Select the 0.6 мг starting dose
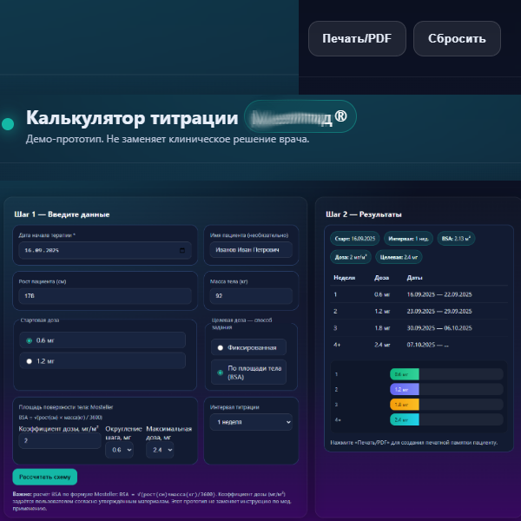Viewport: 521px width, 521px height. tap(30, 340)
